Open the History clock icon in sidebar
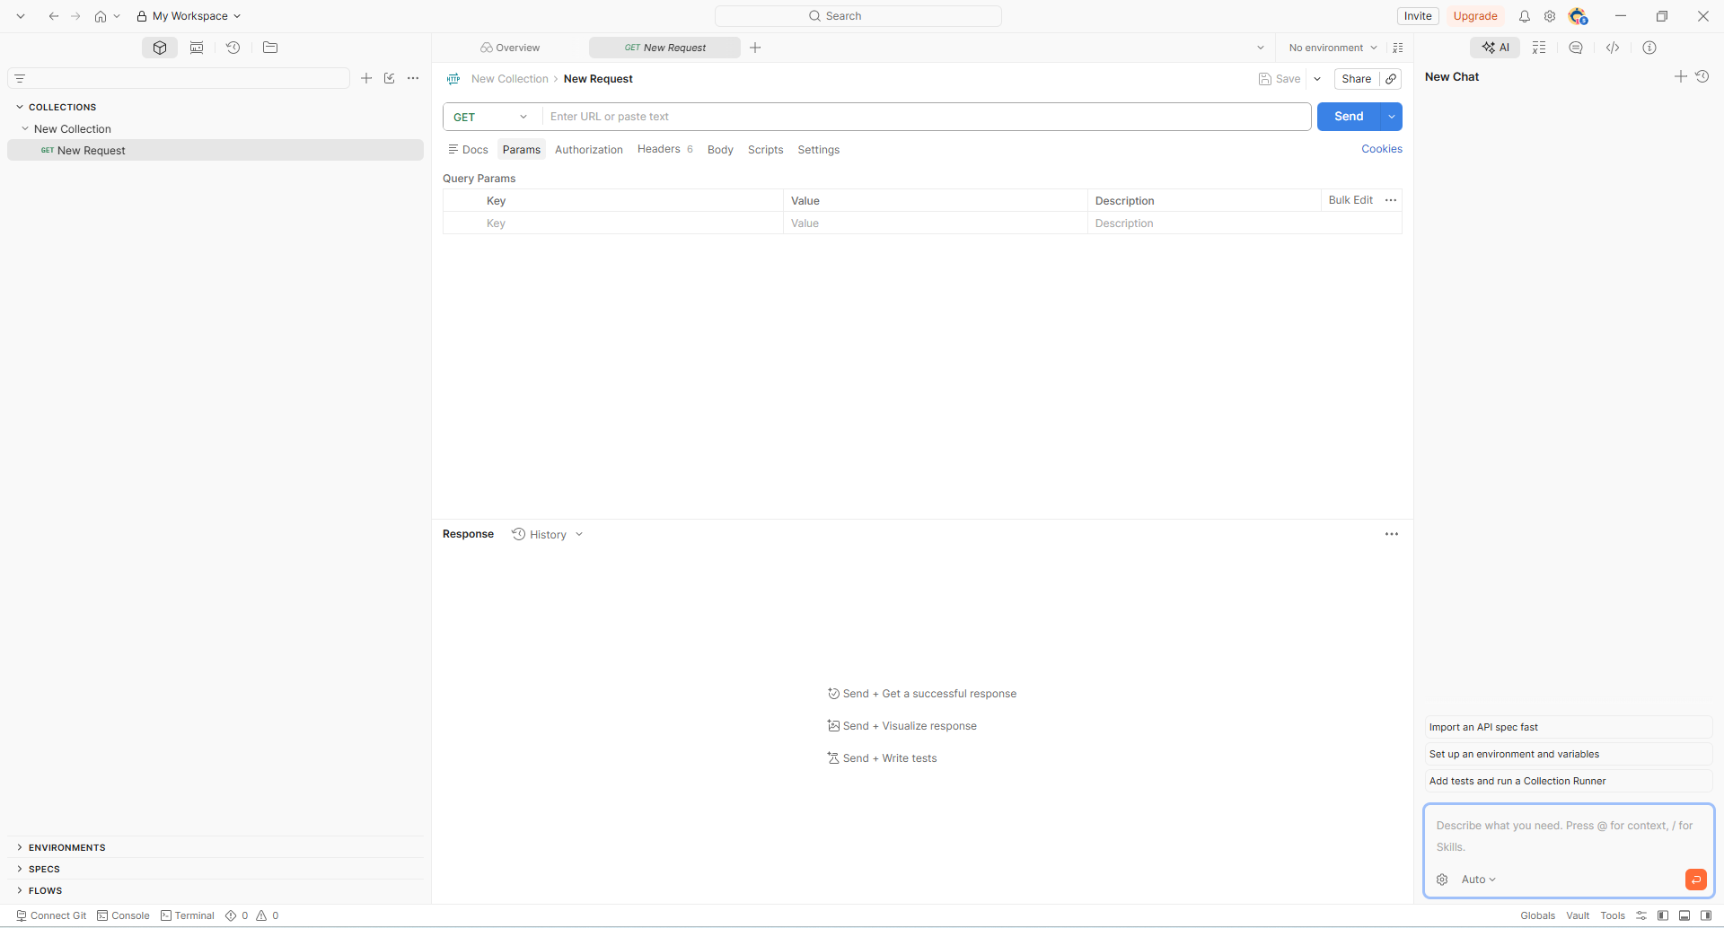Viewport: 1724px width, 928px height. tap(233, 48)
